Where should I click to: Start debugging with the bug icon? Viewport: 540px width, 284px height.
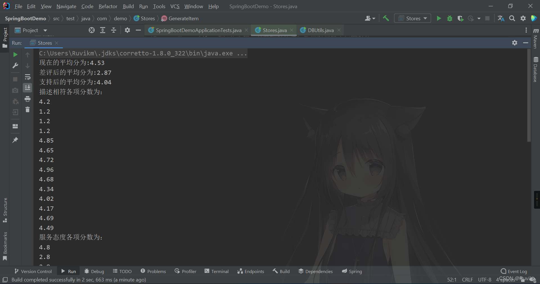(x=449, y=18)
